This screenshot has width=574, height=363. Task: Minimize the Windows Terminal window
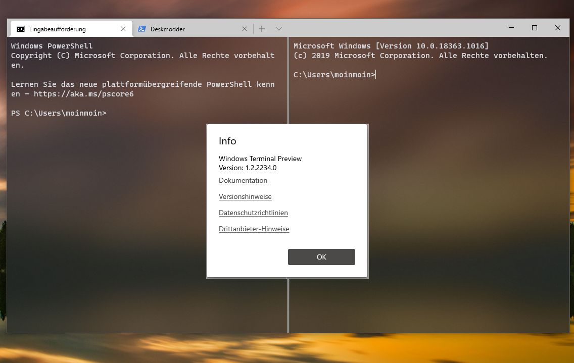click(511, 28)
